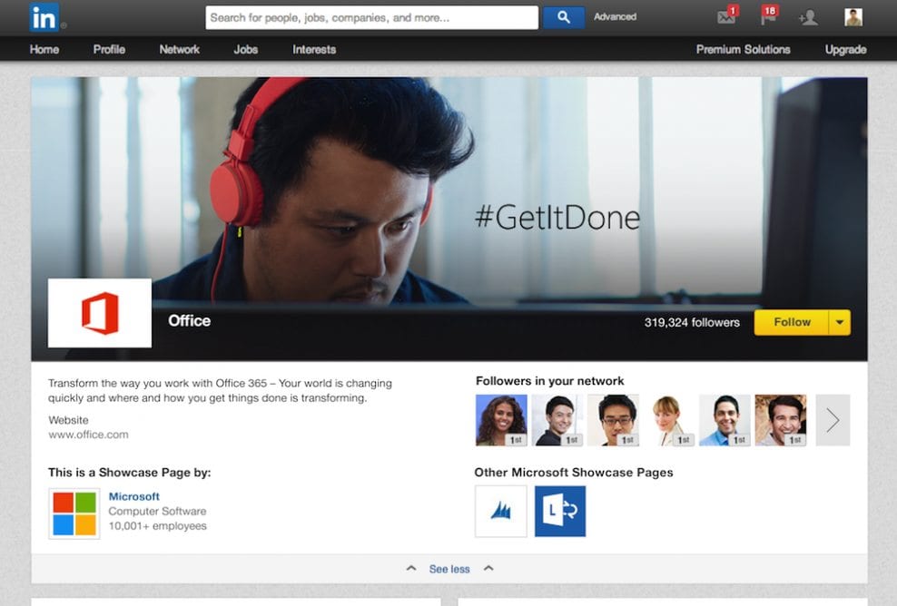Open the Network menu
The width and height of the screenshot is (897, 606).
point(180,50)
